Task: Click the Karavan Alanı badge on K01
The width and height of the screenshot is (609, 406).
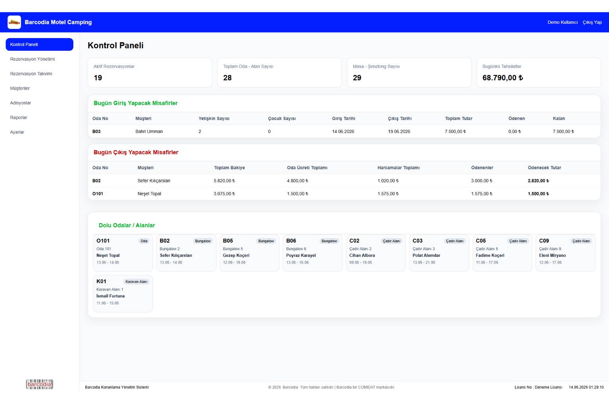Action: tap(136, 282)
